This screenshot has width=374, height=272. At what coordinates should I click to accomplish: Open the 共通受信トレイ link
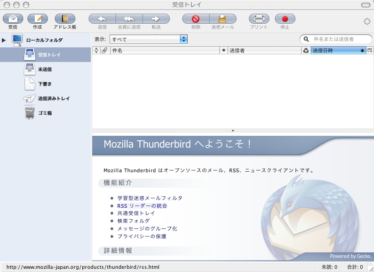click(x=136, y=213)
